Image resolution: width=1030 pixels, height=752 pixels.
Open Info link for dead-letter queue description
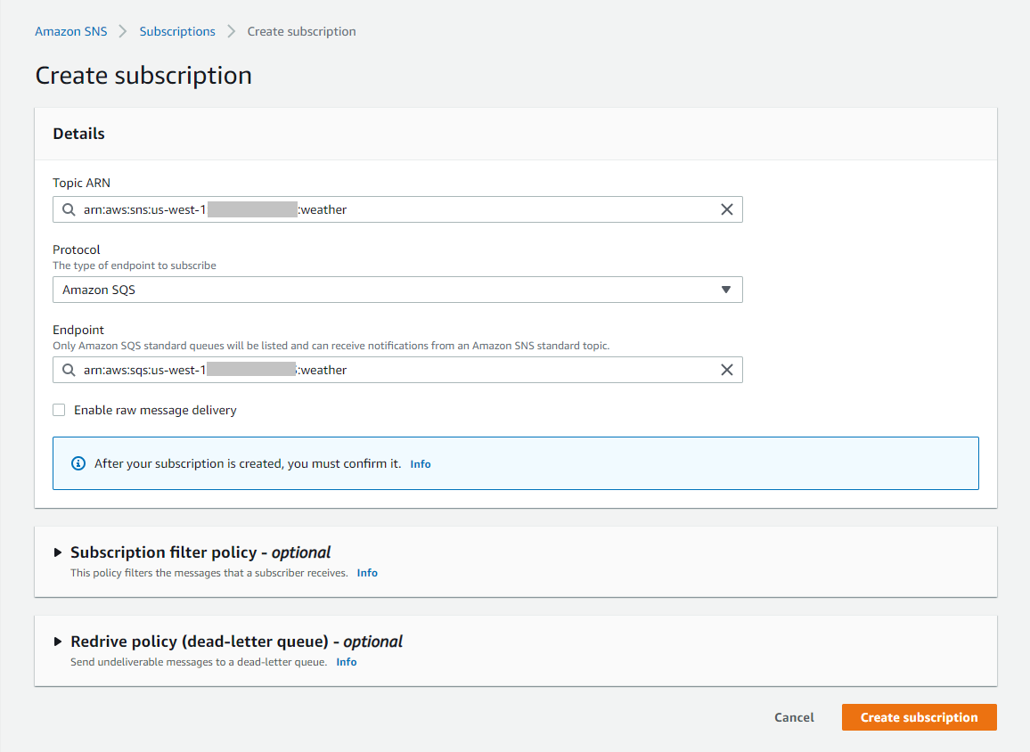click(x=347, y=662)
